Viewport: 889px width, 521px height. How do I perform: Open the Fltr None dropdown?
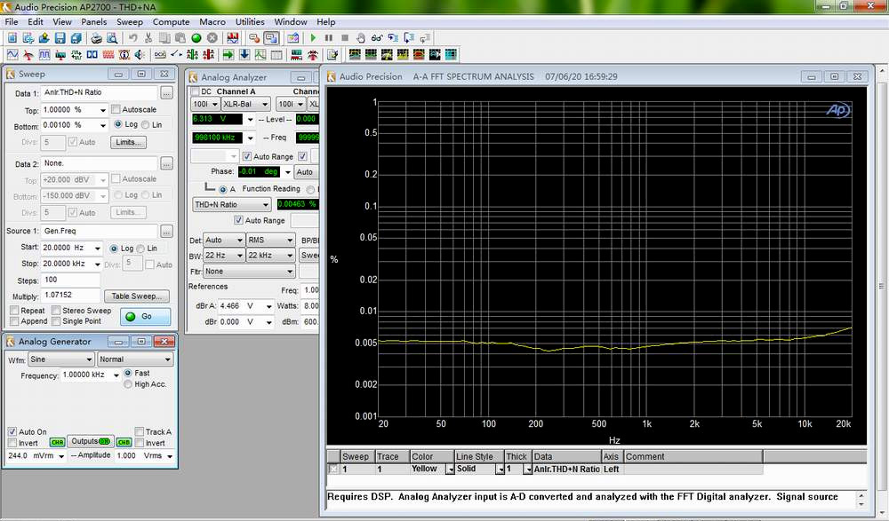coord(289,272)
